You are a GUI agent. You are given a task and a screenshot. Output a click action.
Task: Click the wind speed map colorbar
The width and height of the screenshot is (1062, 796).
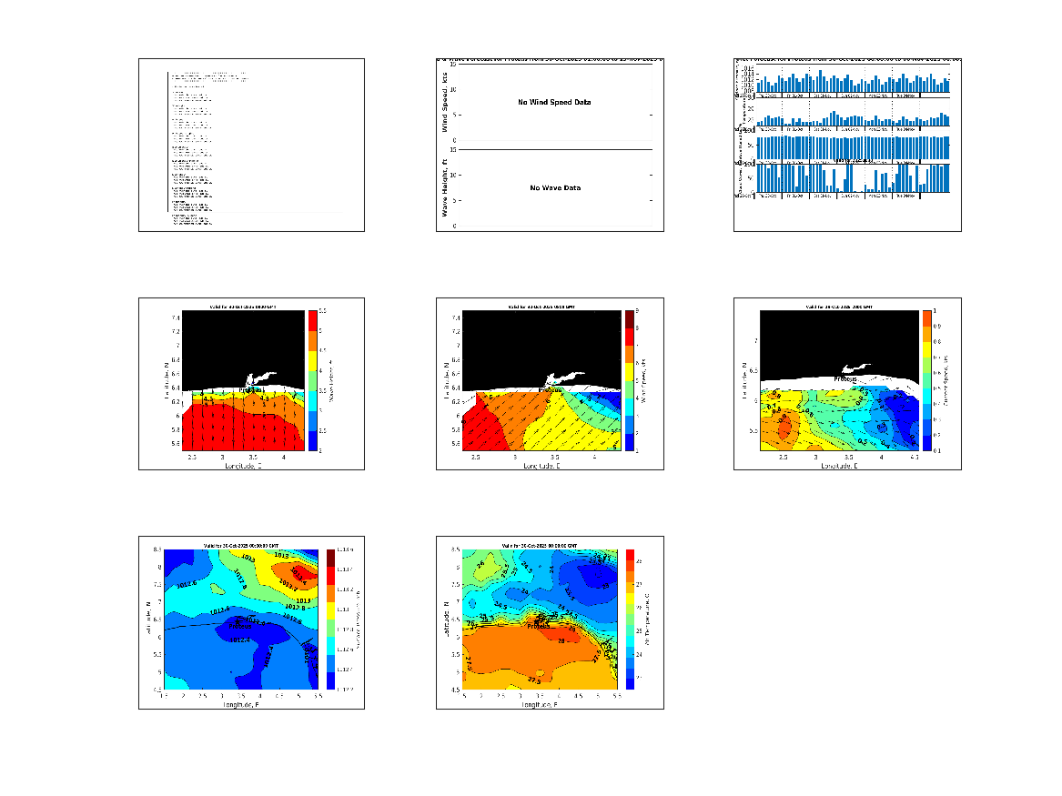click(x=629, y=380)
